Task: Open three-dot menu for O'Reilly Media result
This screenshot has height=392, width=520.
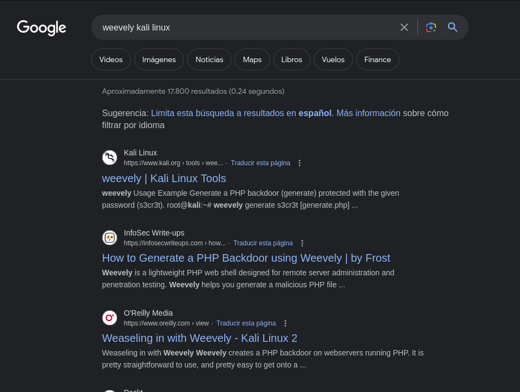Action: pos(285,323)
